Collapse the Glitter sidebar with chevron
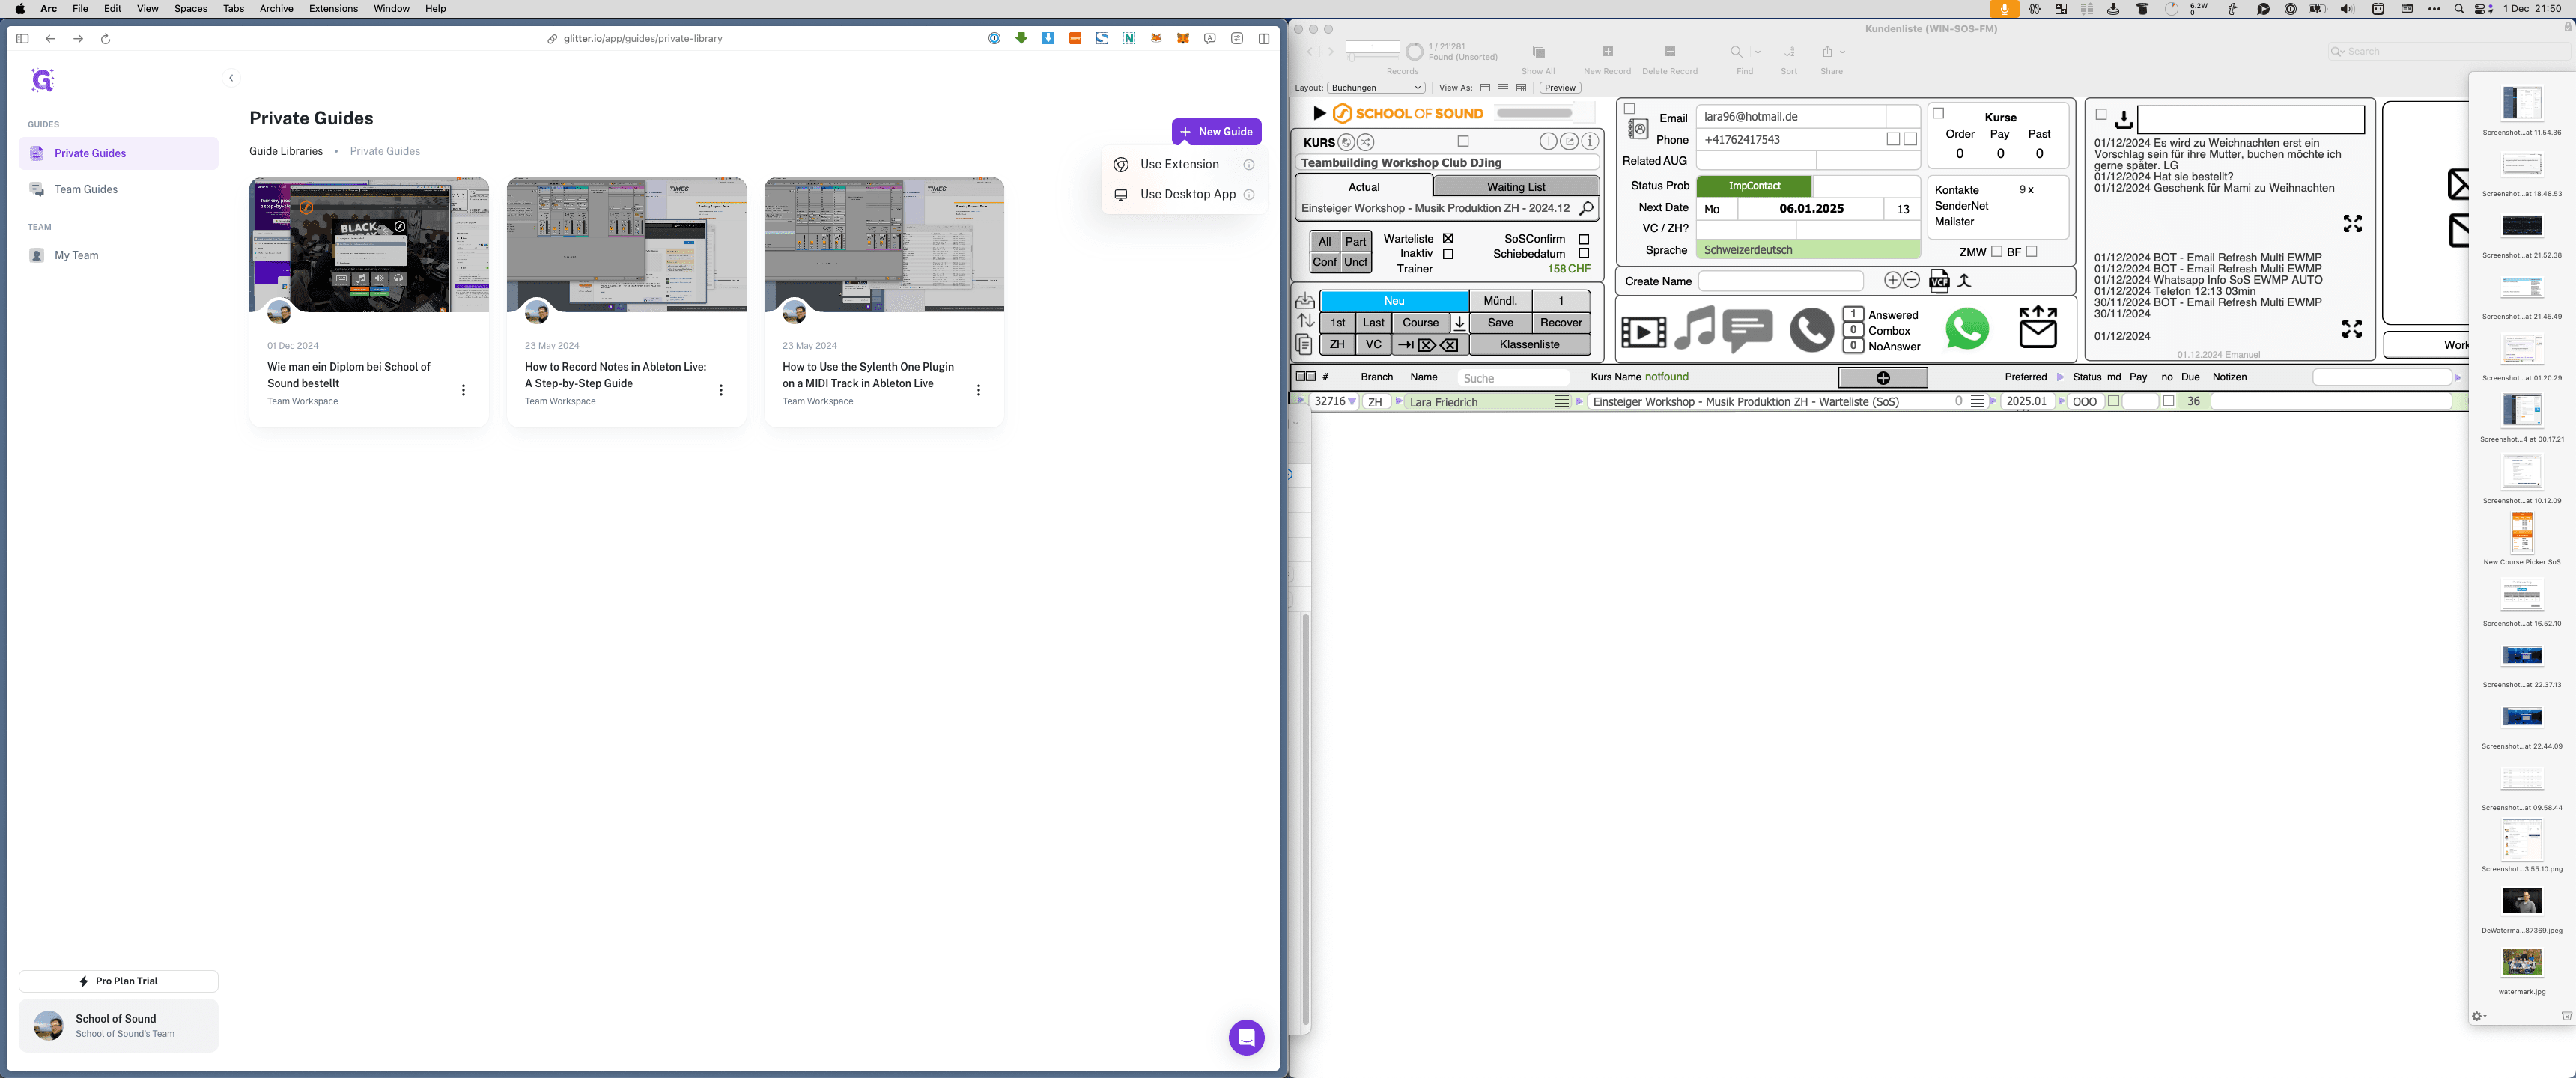The height and width of the screenshot is (1078, 2576). tap(231, 78)
